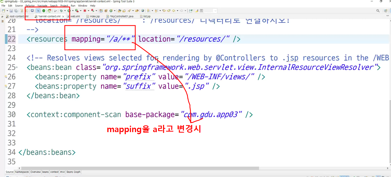Viewport: 391px width, 177px height.
Task: Save the current file with Save icon
Action: (11, 11)
